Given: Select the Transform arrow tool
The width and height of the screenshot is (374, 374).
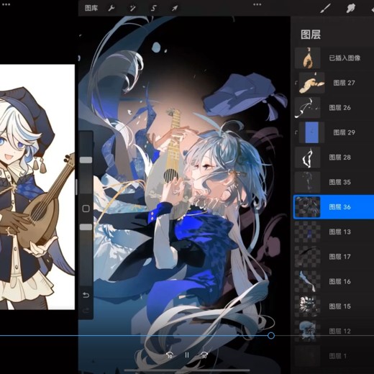Looking at the screenshot, I should [175, 9].
